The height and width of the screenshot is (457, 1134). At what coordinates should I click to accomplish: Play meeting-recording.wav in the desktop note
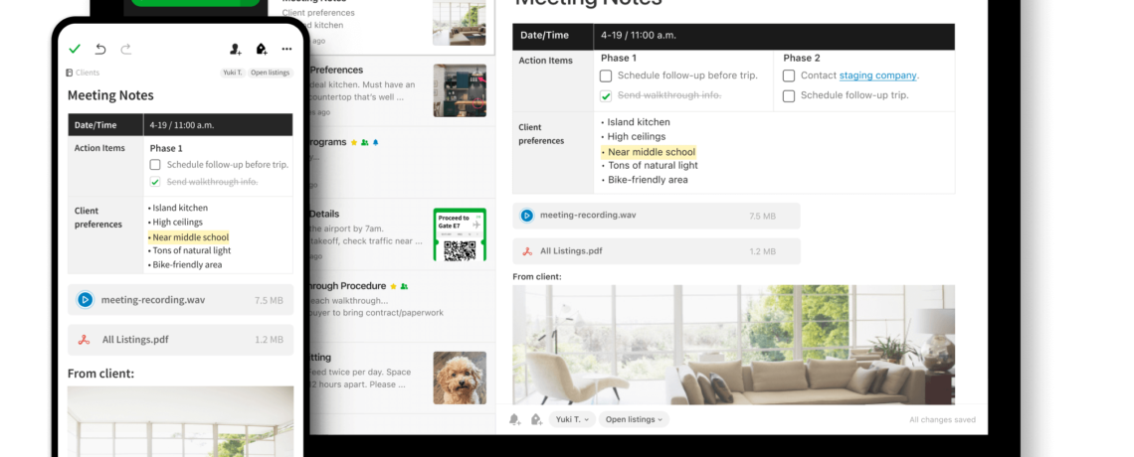click(526, 215)
